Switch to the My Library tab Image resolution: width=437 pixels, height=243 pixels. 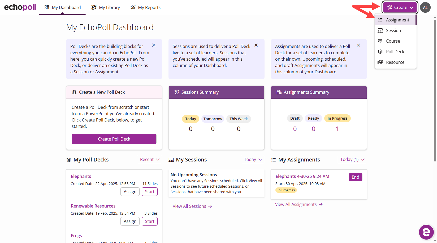pos(106,7)
